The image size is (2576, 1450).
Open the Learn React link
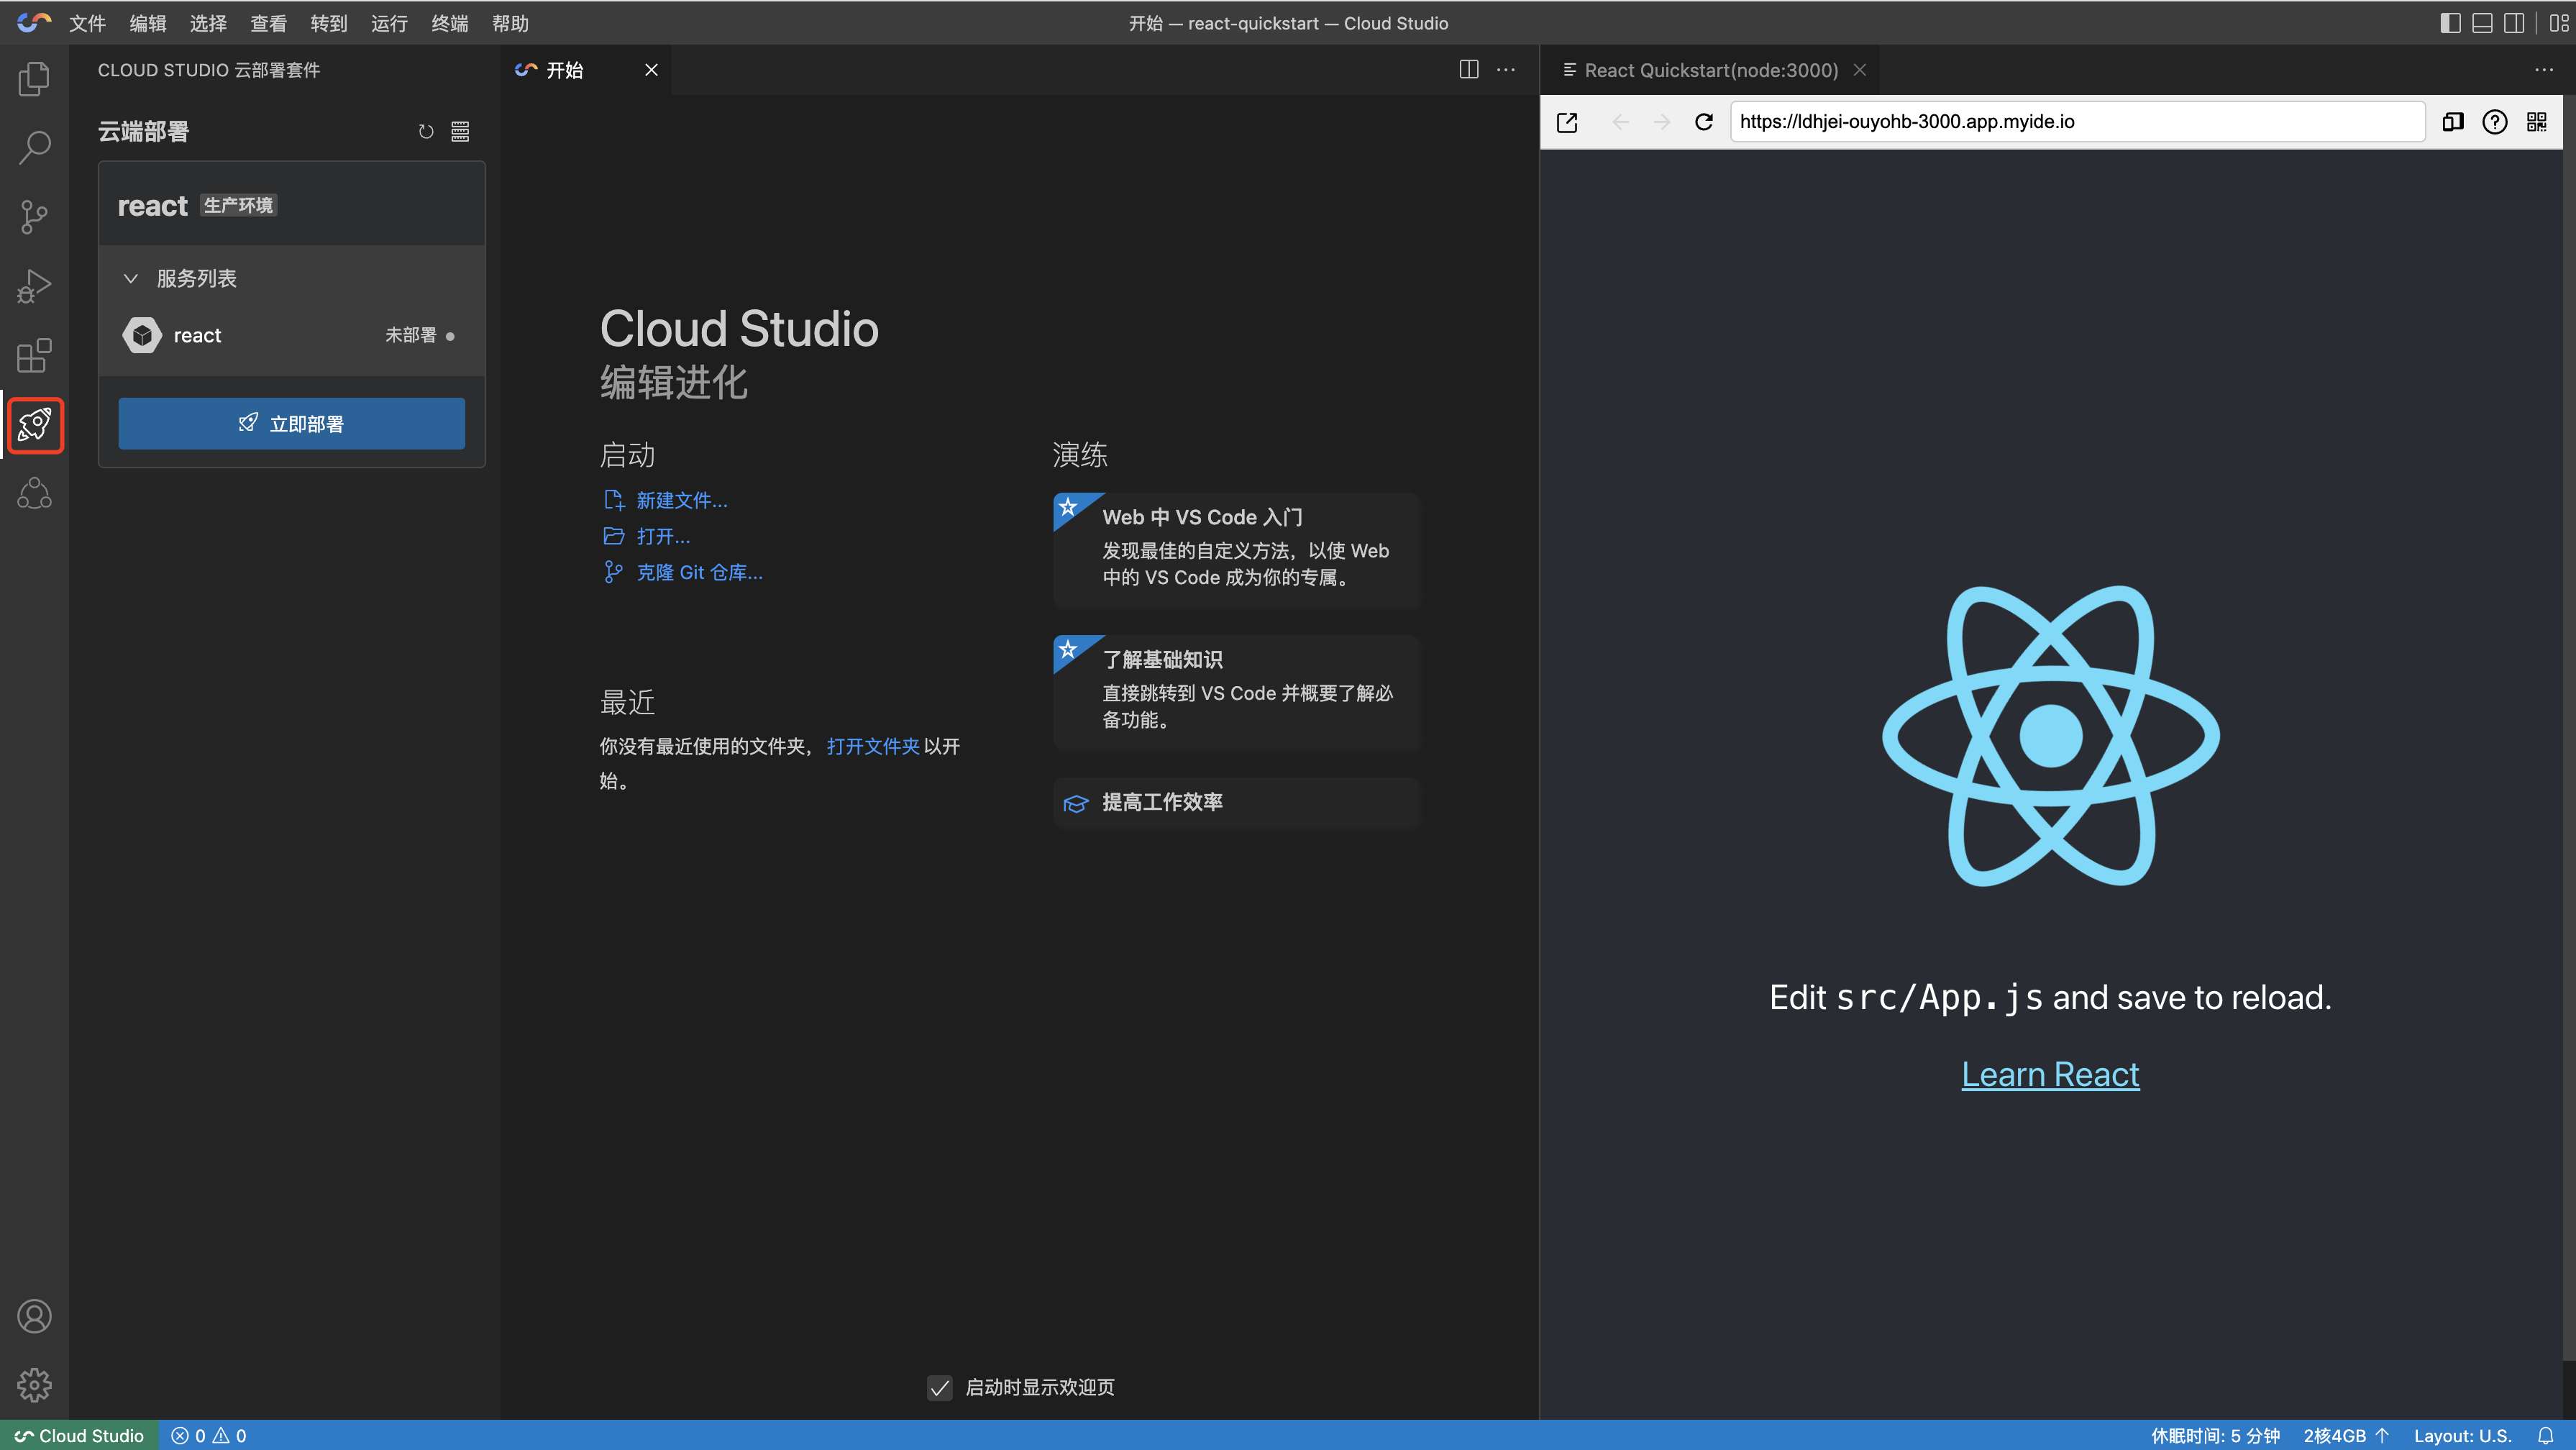pyautogui.click(x=2050, y=1075)
